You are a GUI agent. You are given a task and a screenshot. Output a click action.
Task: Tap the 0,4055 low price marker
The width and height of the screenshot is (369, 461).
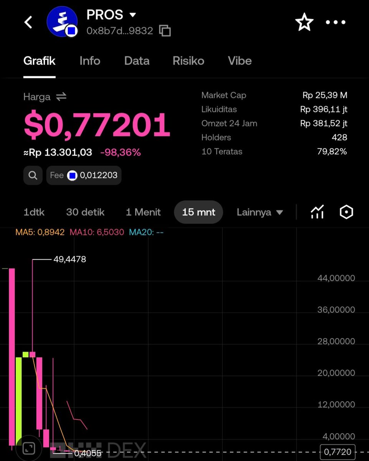pyautogui.click(x=88, y=453)
